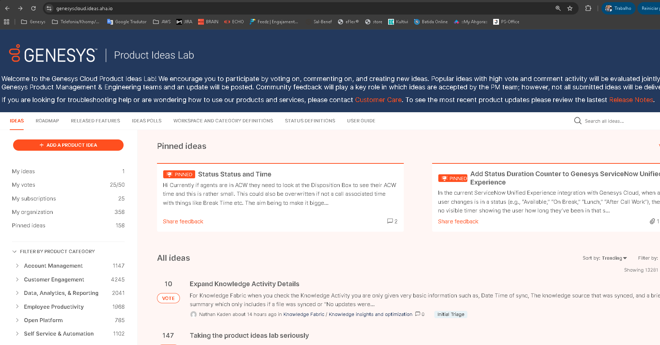Open the Sal-Benef bookmark

tap(322, 22)
